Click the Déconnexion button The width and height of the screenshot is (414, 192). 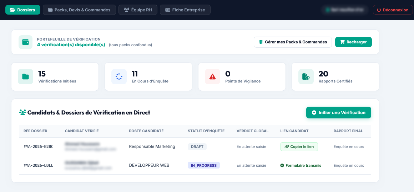coord(393,10)
